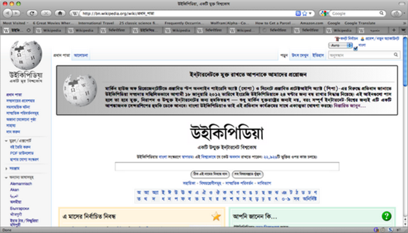Open the Most Visited bookmarks dropdown
The image size is (408, 233).
(x=15, y=23)
